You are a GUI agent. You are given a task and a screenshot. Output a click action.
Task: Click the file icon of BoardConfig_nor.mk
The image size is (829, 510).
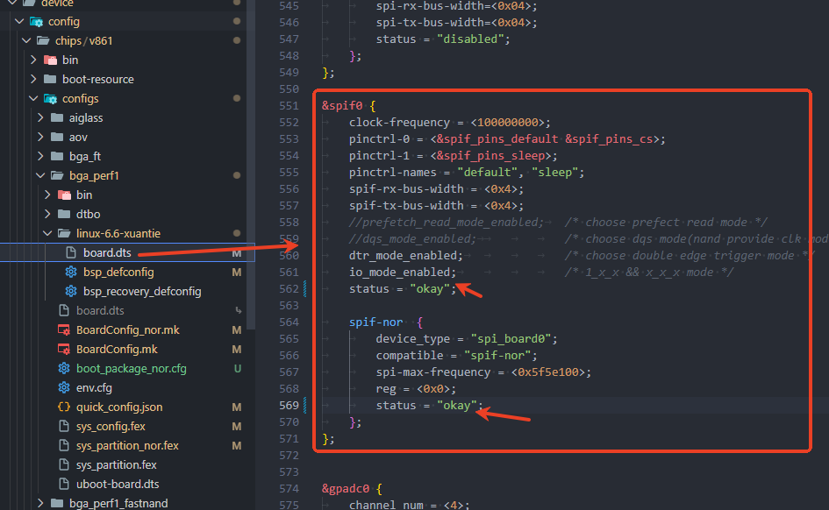(63, 330)
